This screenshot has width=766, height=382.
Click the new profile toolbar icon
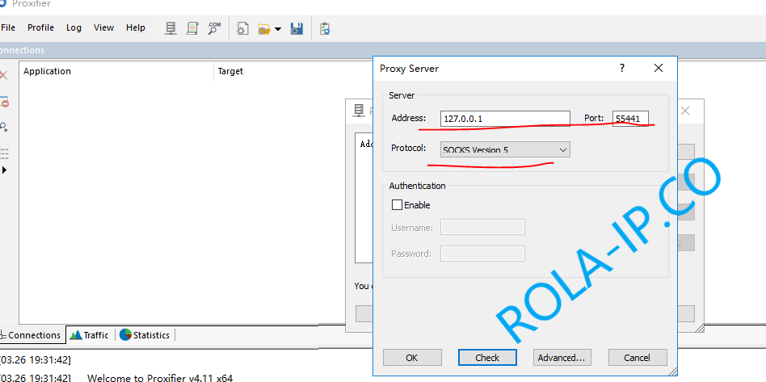(x=242, y=28)
